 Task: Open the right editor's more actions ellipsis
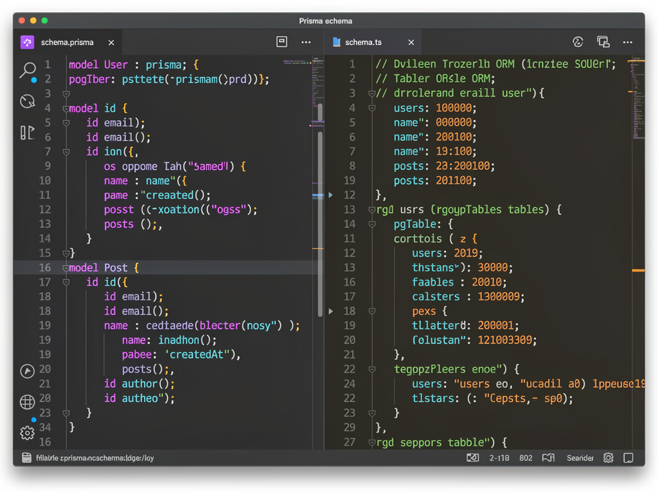click(x=627, y=42)
